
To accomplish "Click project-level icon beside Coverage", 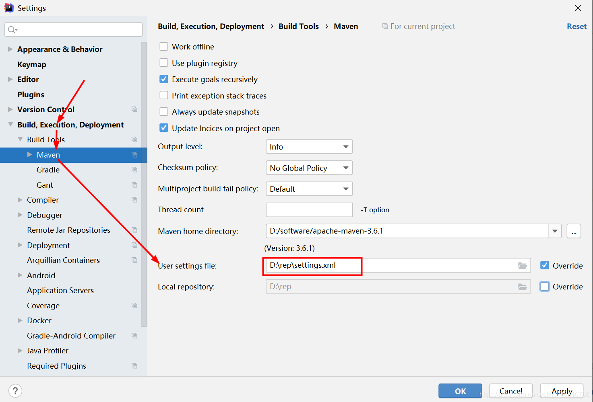I will (x=134, y=306).
